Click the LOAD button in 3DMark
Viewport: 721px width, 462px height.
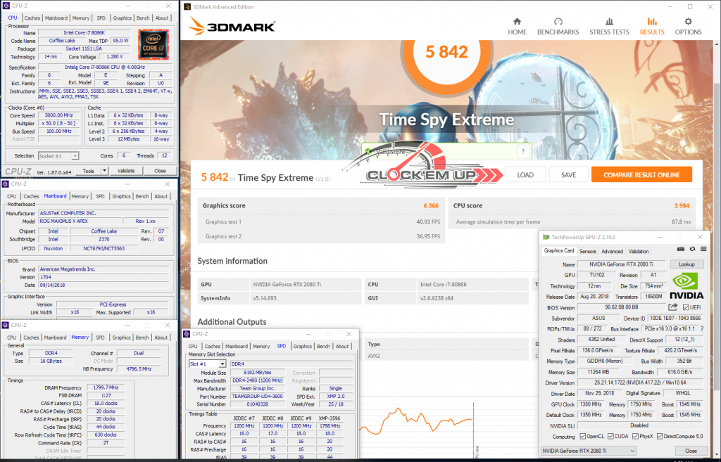525,174
